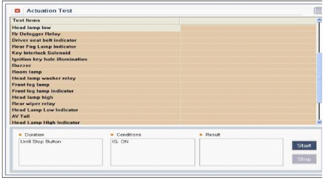Choose Driver seat belt indicator test
Image resolution: width=324 pixels, height=181 pixels.
[163, 40]
